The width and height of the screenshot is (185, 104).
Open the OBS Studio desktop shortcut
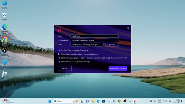click(x=5, y=52)
